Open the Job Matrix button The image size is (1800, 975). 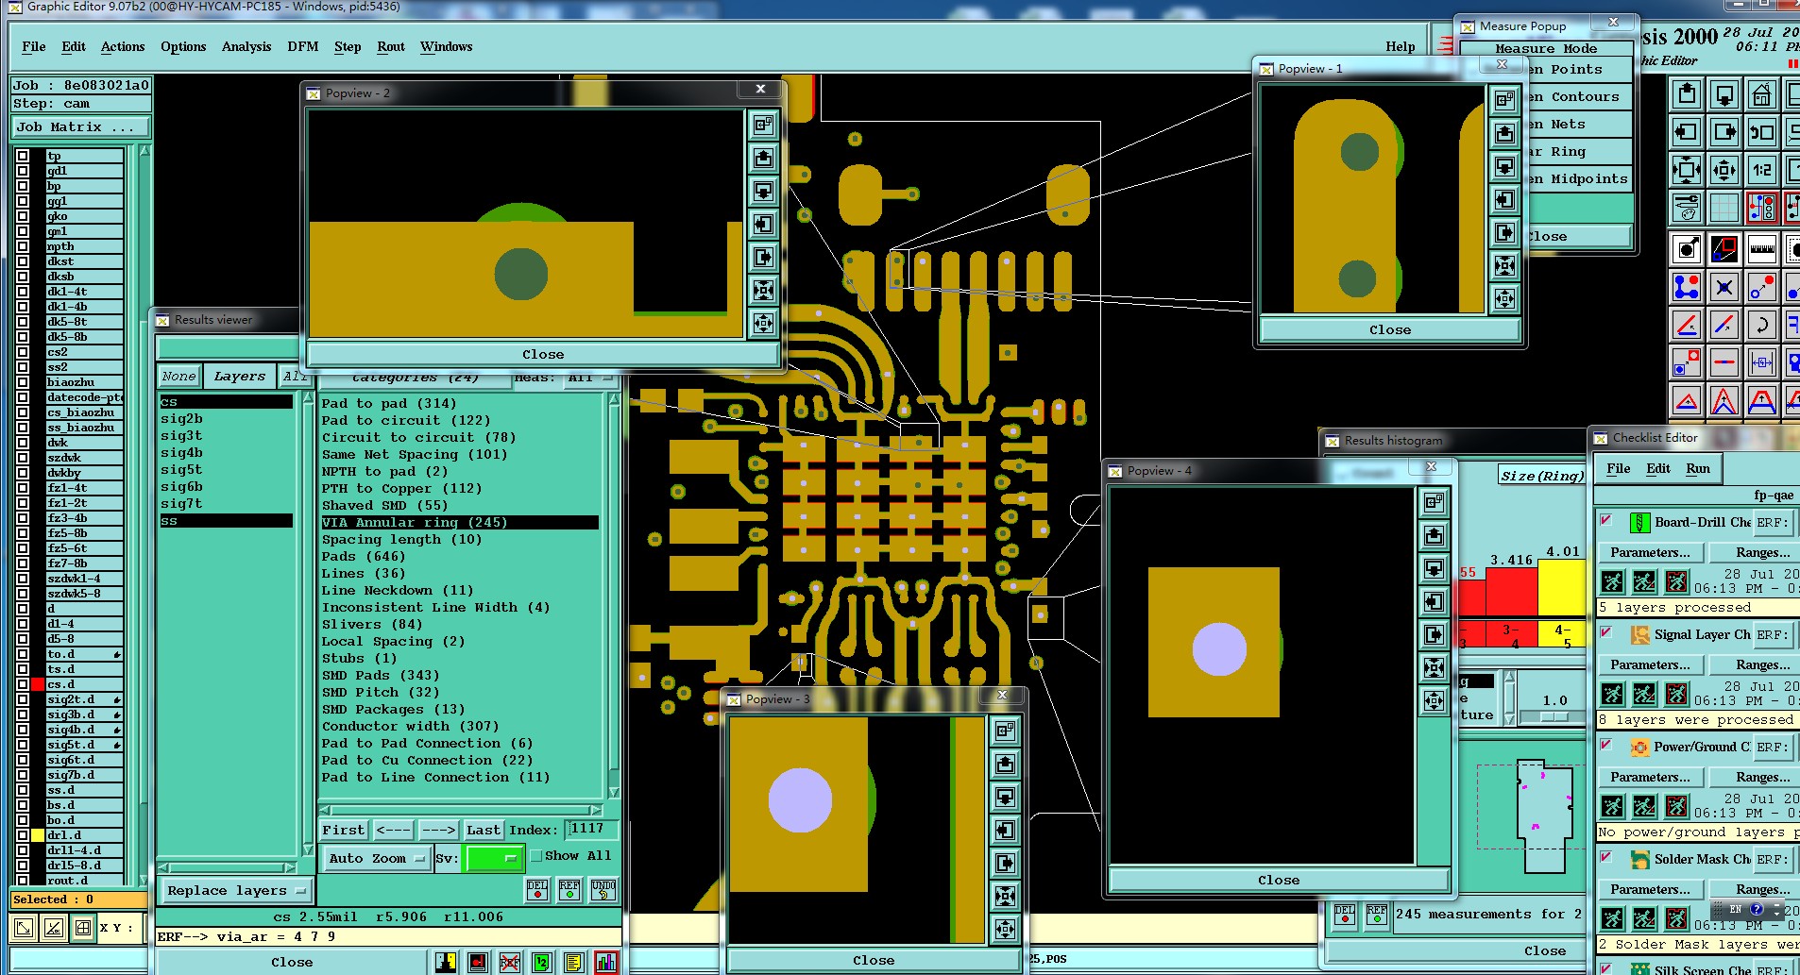coord(80,126)
